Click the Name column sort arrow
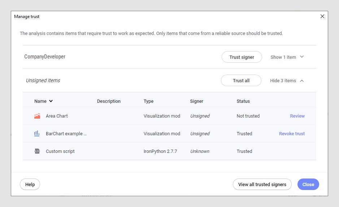Screen dimensions: 339x207 pos(51,101)
